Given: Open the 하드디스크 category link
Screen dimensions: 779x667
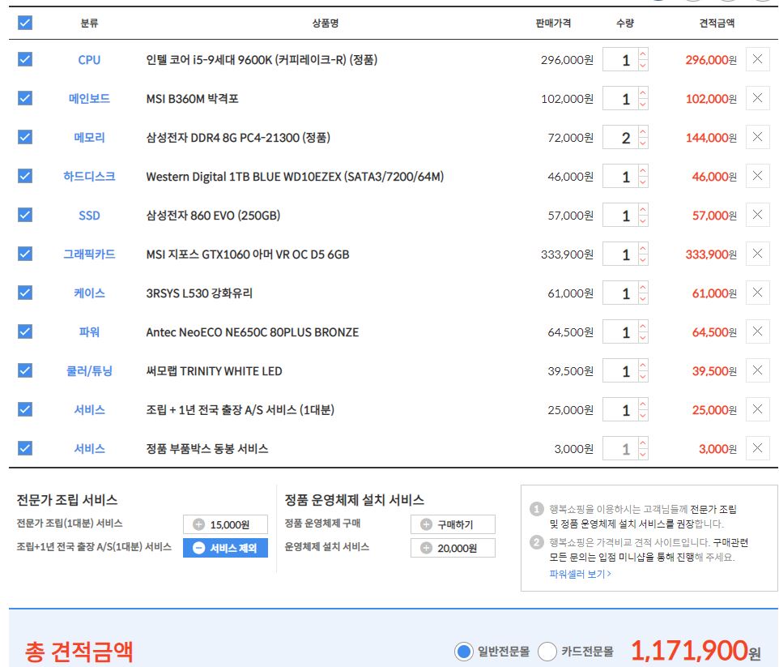Looking at the screenshot, I should click(89, 176).
